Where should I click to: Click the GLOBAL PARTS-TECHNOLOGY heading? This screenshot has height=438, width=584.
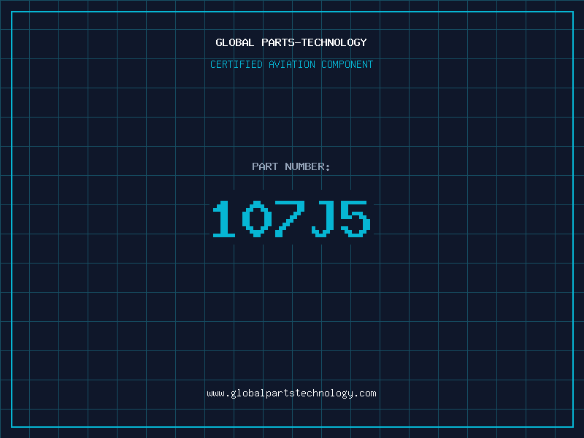[x=291, y=42]
